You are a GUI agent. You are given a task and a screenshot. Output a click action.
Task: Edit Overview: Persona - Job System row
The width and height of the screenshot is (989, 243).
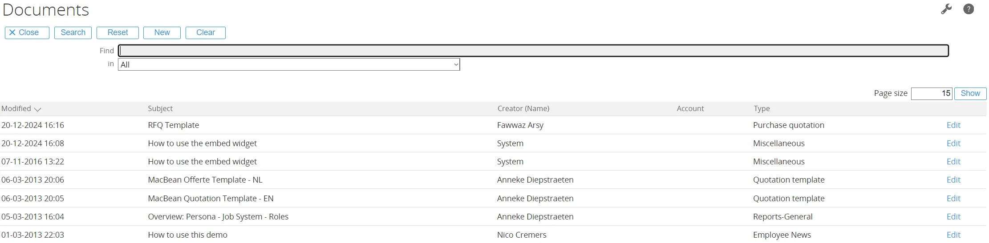pos(953,217)
